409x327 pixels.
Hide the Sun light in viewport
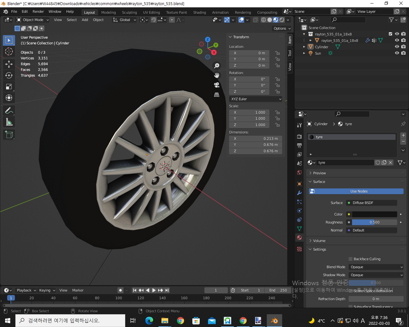[x=397, y=53]
